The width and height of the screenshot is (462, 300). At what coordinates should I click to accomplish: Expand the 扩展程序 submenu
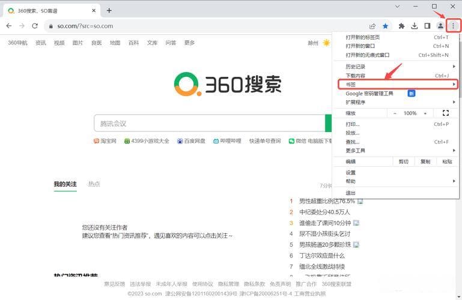pos(396,103)
